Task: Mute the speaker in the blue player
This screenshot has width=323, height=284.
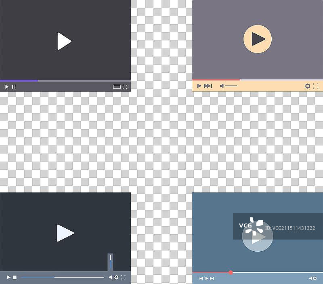Action: tap(310, 278)
